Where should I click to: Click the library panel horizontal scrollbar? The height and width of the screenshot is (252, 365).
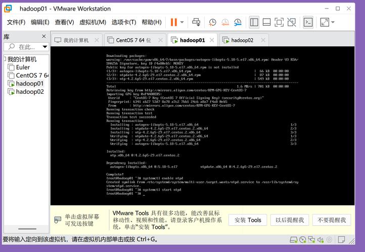click(27, 229)
